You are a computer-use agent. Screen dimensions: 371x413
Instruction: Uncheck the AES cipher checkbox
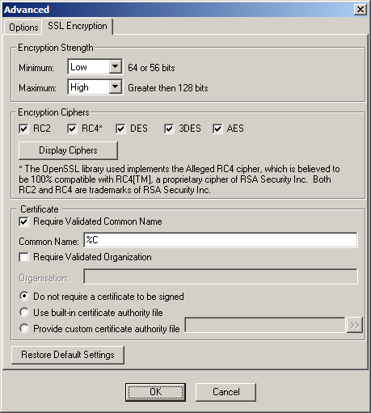(217, 129)
